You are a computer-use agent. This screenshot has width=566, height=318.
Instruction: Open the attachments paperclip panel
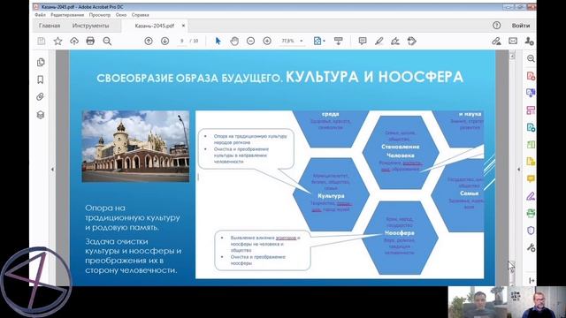(x=41, y=97)
